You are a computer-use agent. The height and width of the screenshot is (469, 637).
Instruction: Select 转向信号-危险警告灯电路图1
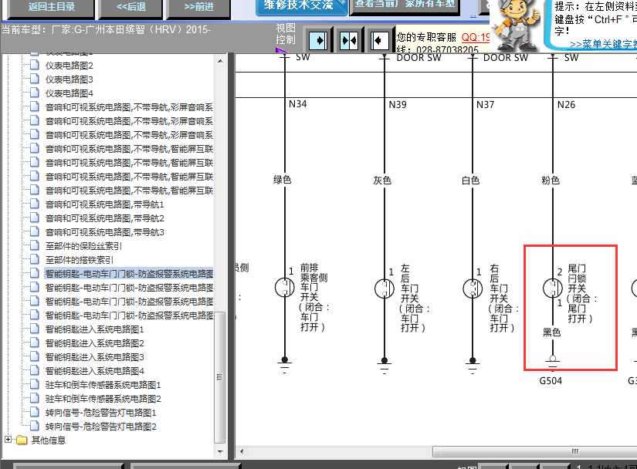point(100,413)
